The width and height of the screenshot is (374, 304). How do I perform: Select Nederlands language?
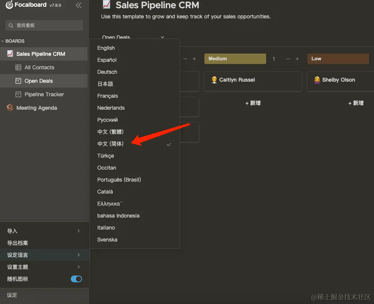(135, 108)
